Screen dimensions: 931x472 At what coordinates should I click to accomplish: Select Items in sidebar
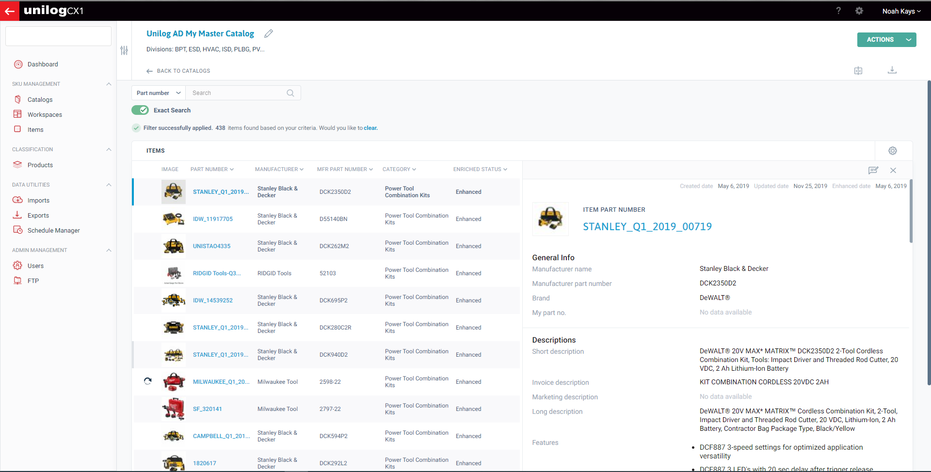tap(35, 129)
